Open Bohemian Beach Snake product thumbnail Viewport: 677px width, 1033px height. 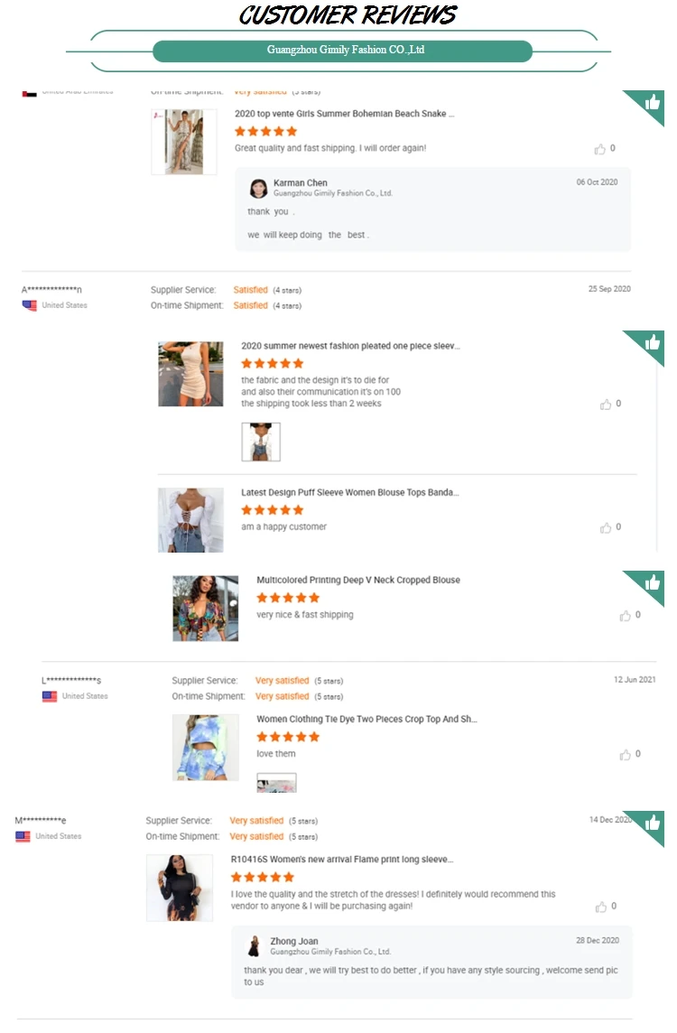[x=184, y=142]
